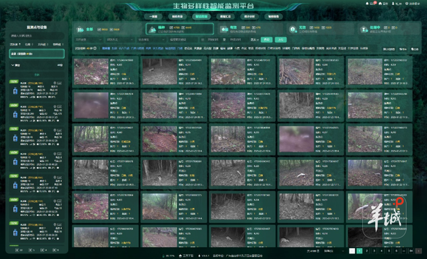Viewport: 427px width, 259px height.
Task: Open the items-per-page dropdown at bottom right
Action: (x=334, y=251)
